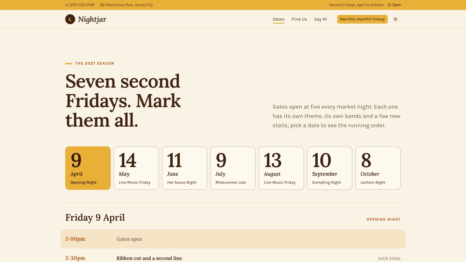Select the 14 May date card
The width and height of the screenshot is (466, 262).
pos(136,168)
